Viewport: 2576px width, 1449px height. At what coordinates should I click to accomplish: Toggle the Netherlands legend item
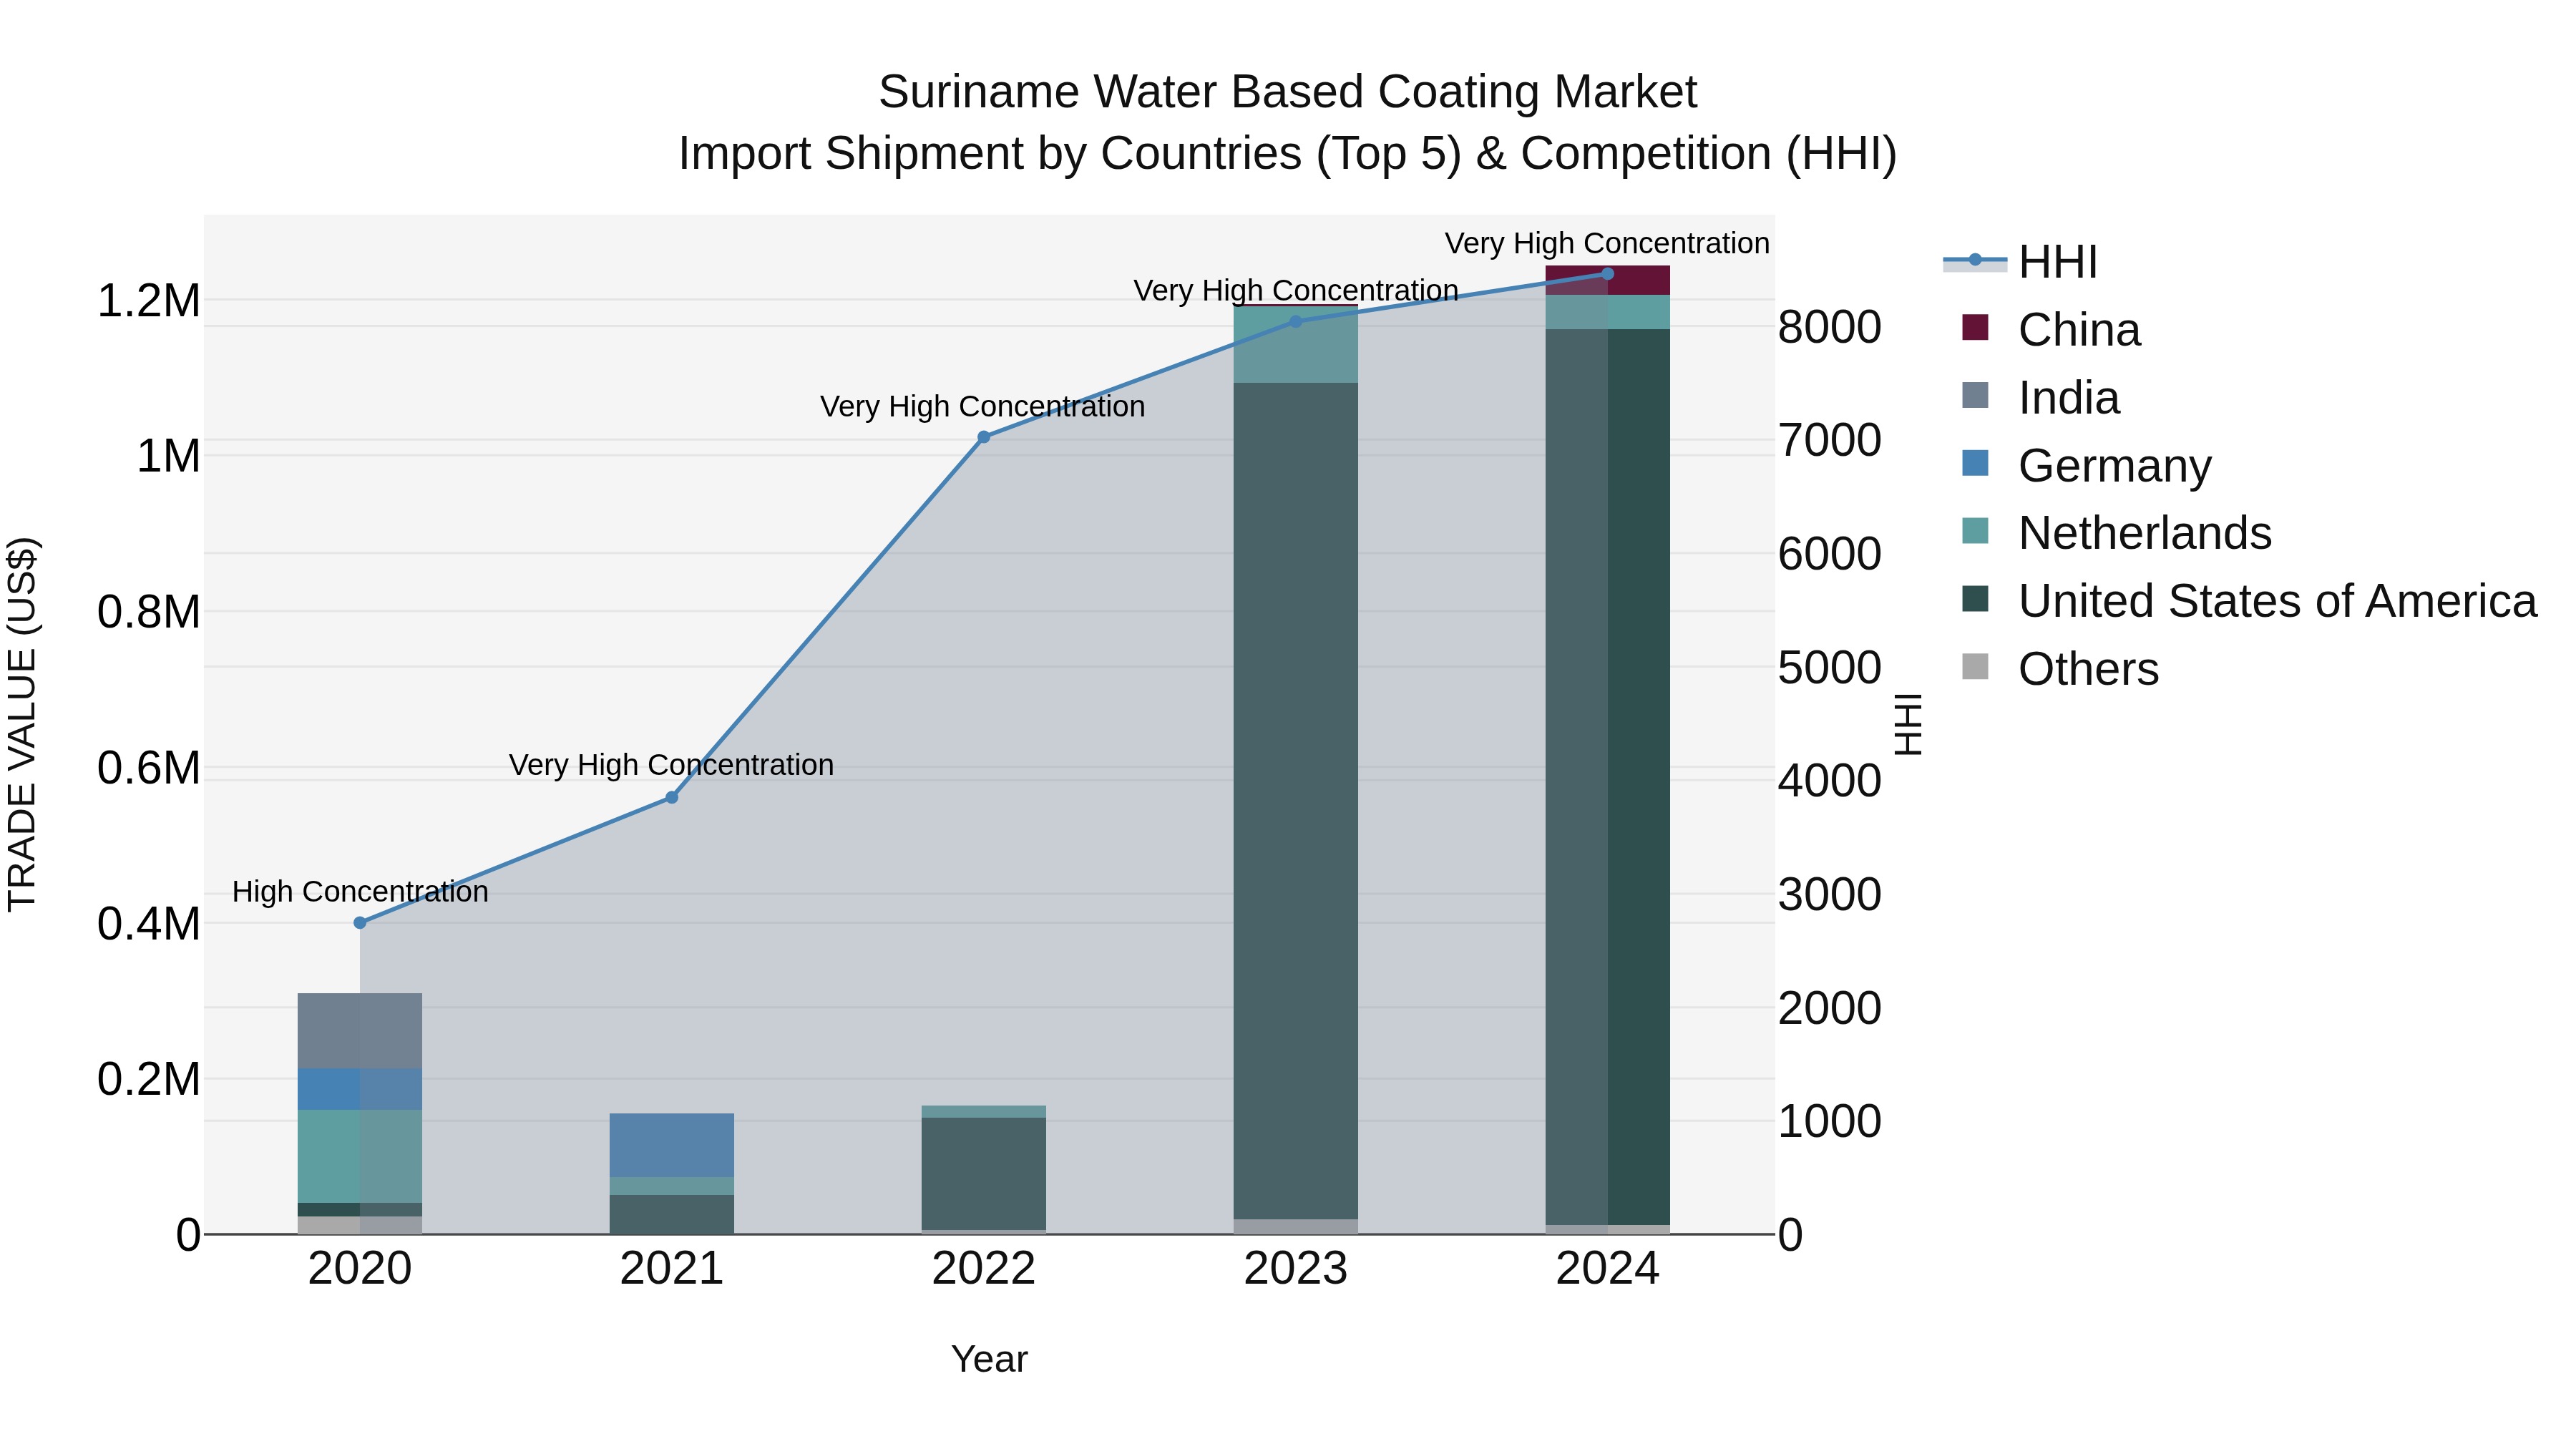point(2116,533)
